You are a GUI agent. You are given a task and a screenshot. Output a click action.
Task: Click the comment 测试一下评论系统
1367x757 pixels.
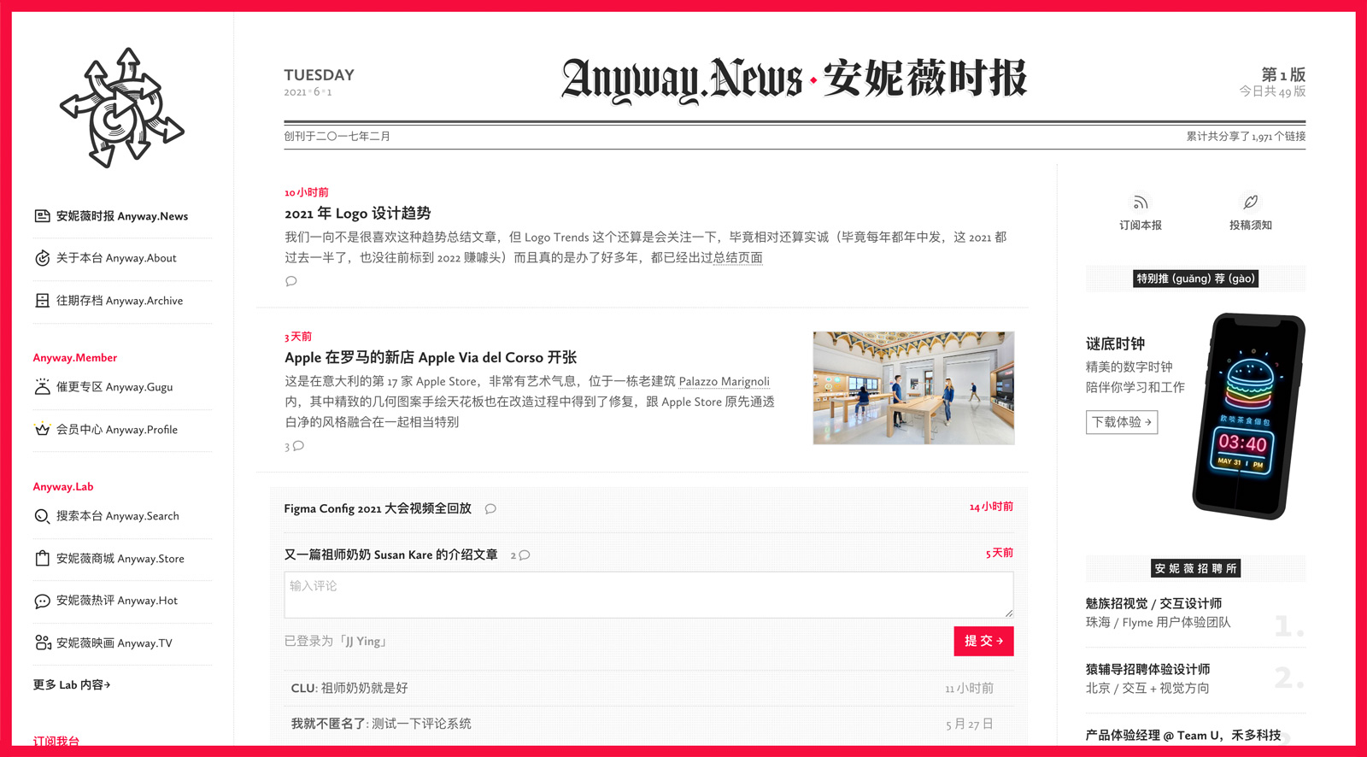[421, 724]
